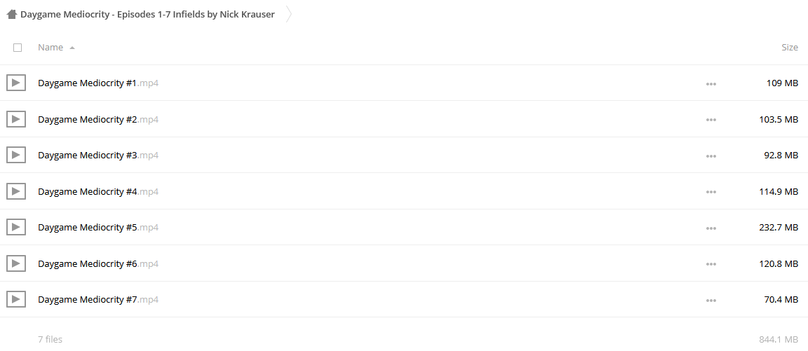This screenshot has width=808, height=351.
Task: Click the sort arrow next to Name
Action: (x=72, y=48)
